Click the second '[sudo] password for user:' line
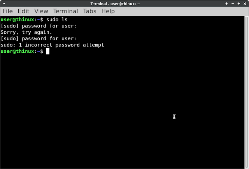Viewport: 249px width, 169px height. pyautogui.click(x=39, y=39)
